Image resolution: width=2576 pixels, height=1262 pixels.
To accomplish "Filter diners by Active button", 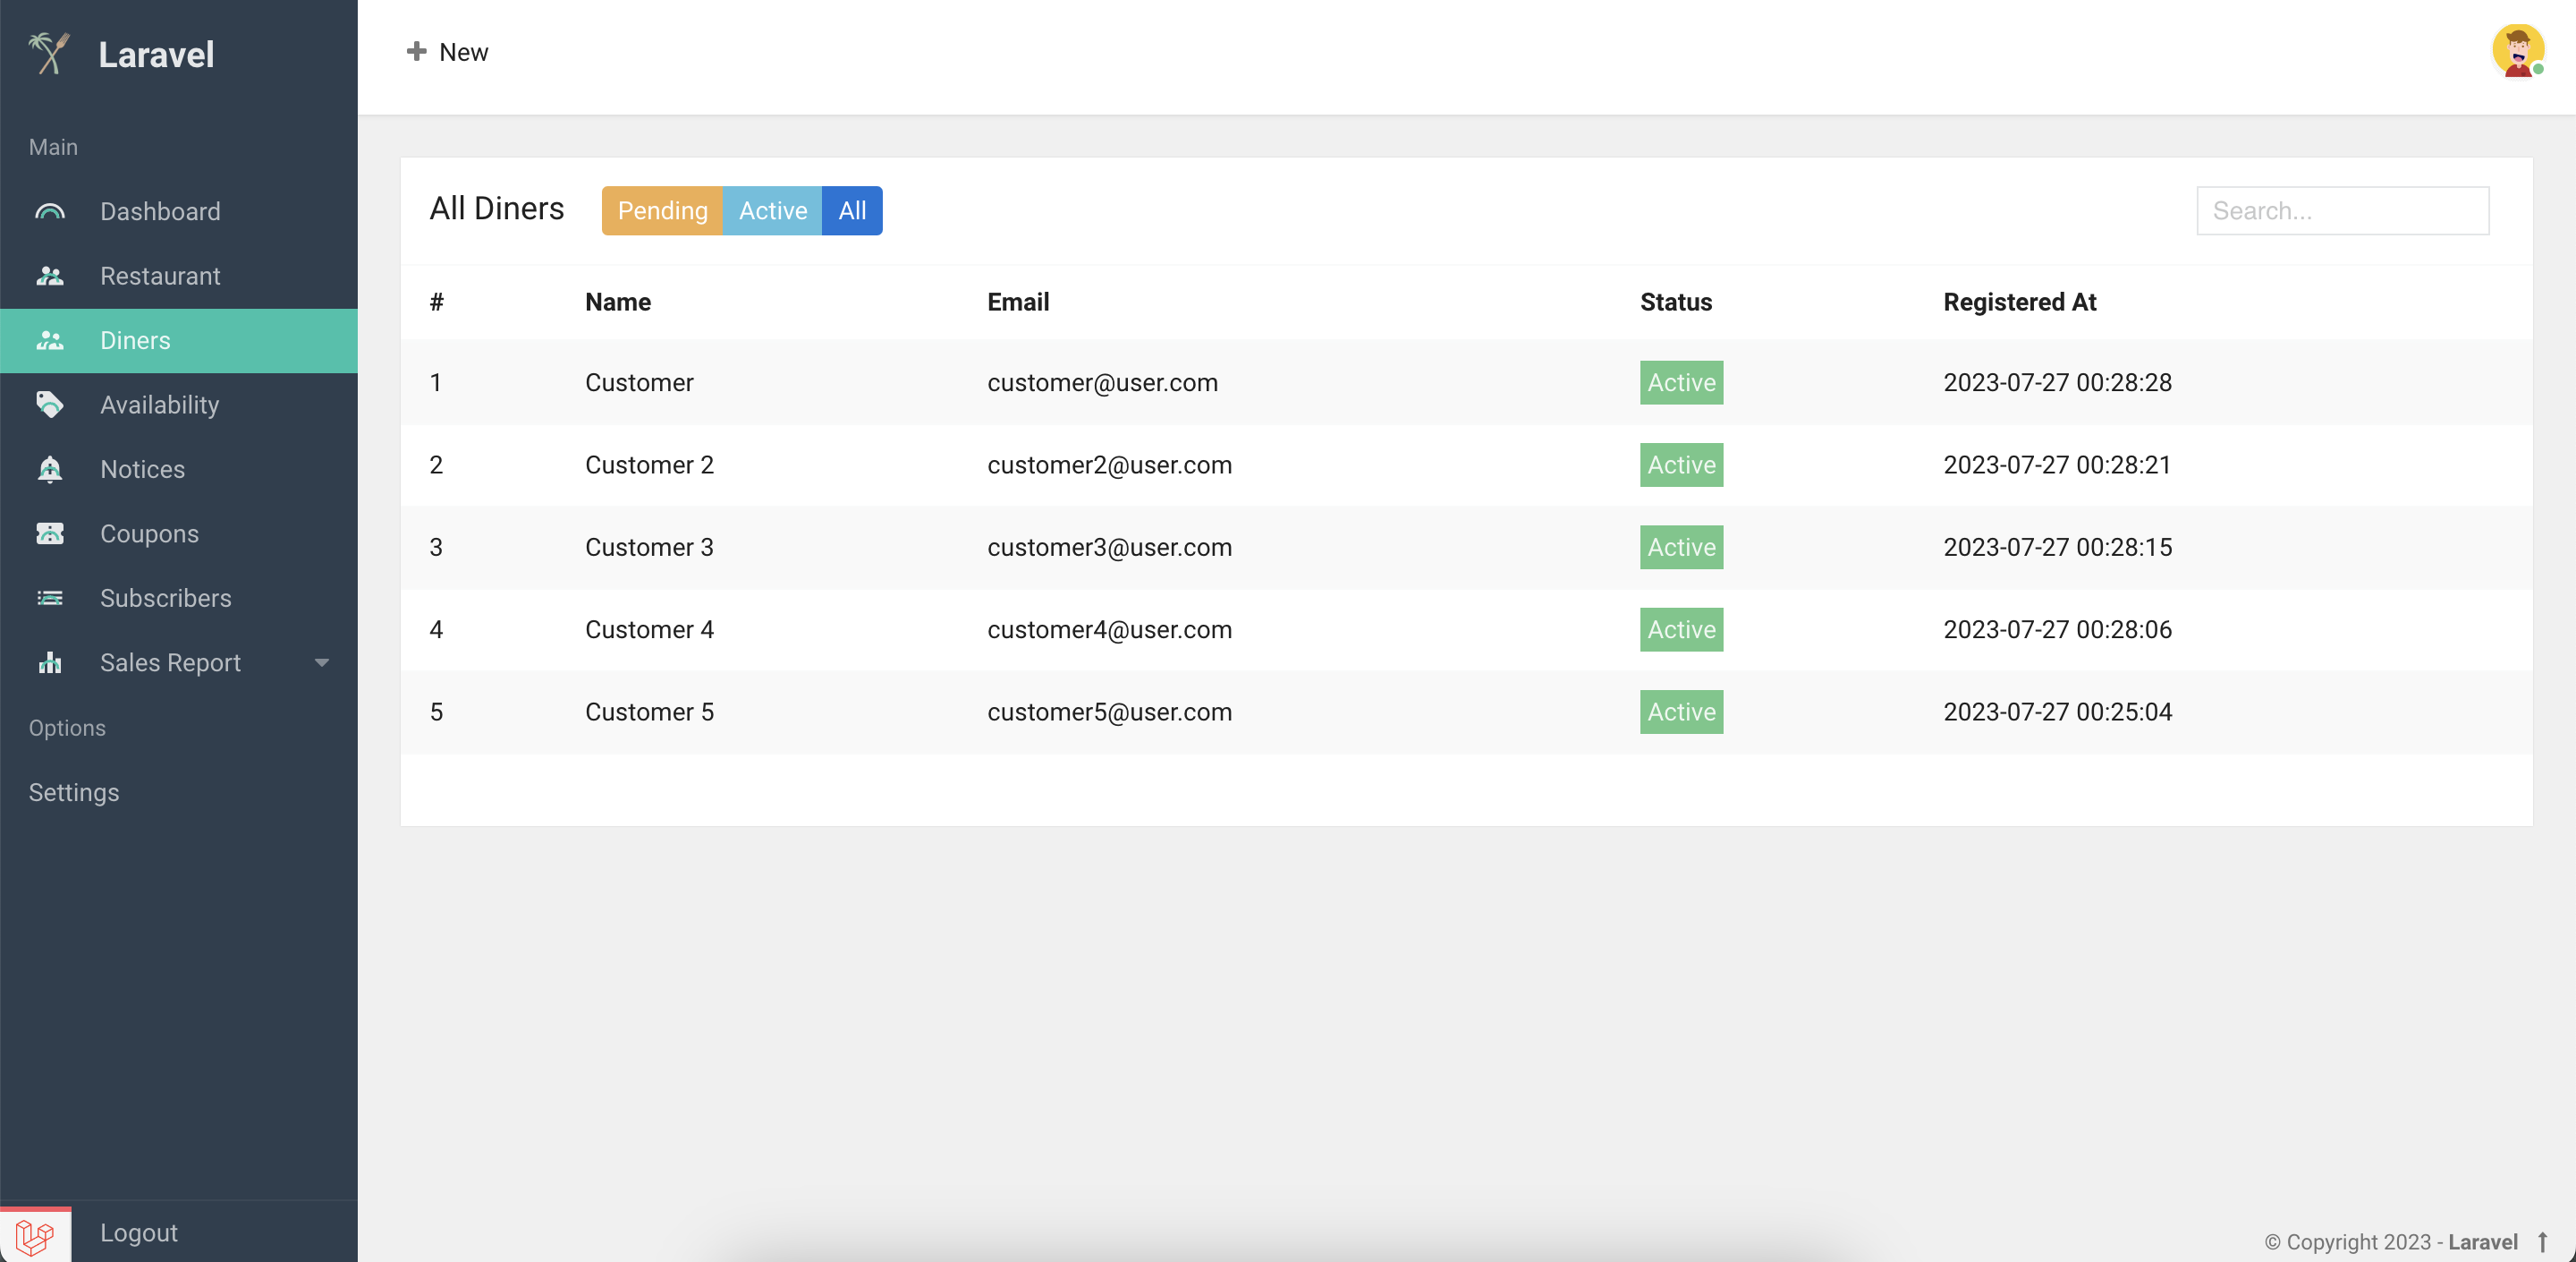I will pyautogui.click(x=773, y=210).
